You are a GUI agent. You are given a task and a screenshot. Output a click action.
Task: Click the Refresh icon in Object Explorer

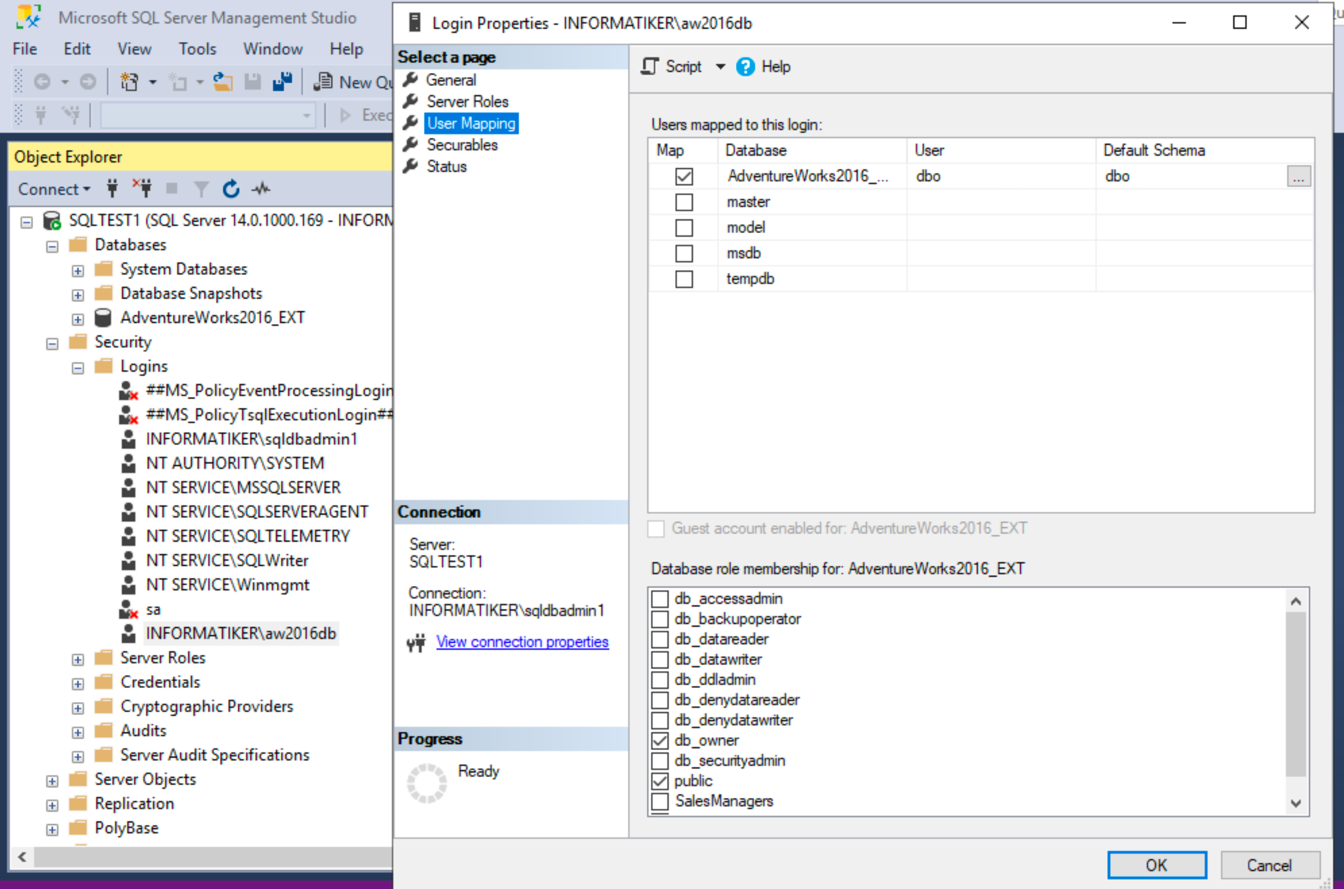231,188
